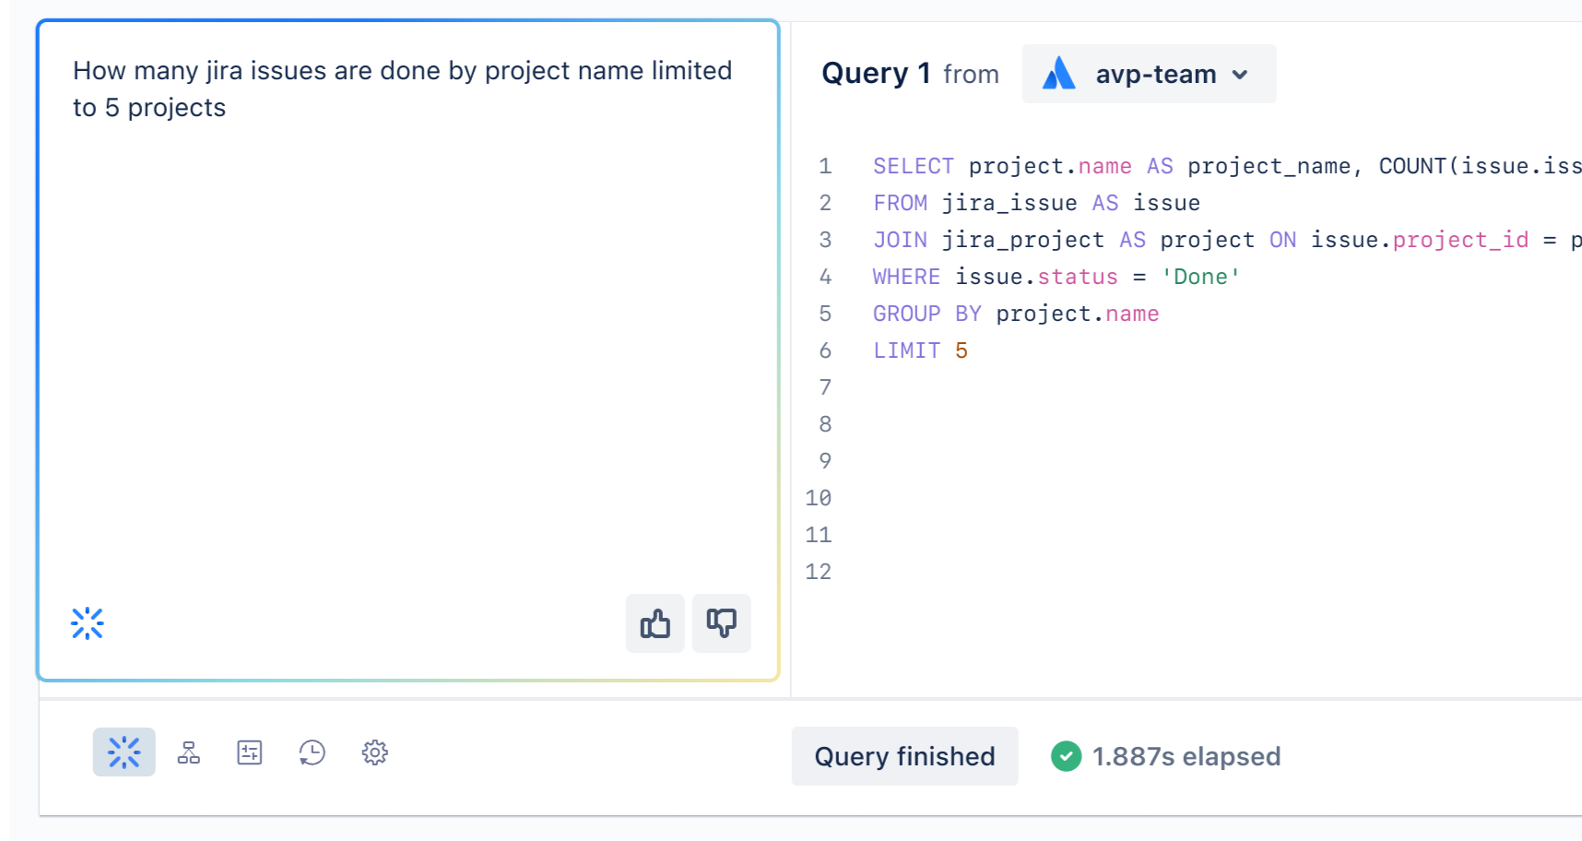View query history via clock icon
The height and width of the screenshot is (841, 1582).
pyautogui.click(x=312, y=752)
